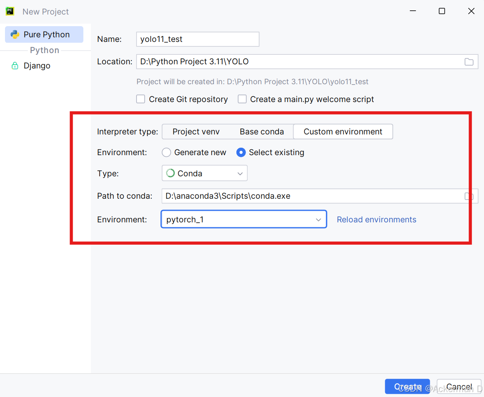The width and height of the screenshot is (484, 397).
Task: Close the New Project dialog
Action: click(471, 11)
